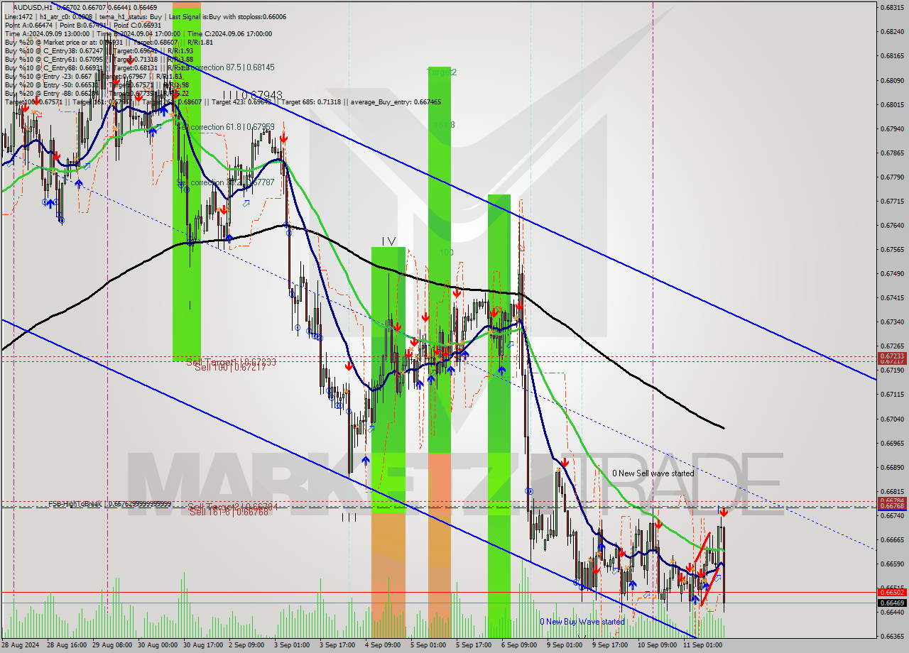The height and width of the screenshot is (653, 909).
Task: Click '0 New Sell wave started' annotation
Action: tap(653, 473)
